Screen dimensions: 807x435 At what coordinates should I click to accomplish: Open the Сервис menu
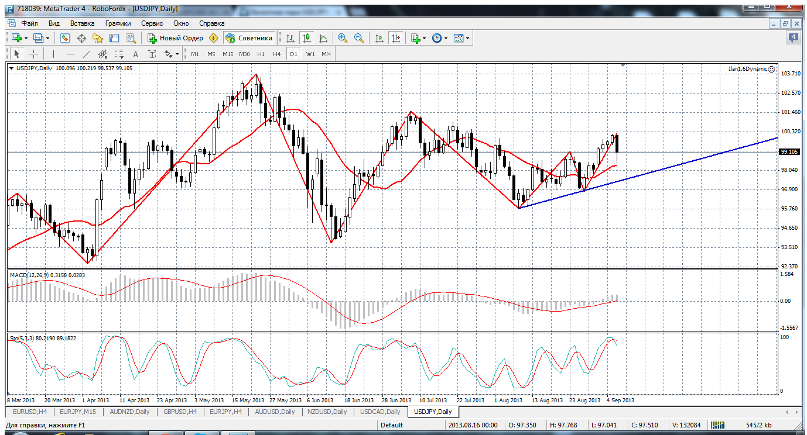click(x=152, y=23)
